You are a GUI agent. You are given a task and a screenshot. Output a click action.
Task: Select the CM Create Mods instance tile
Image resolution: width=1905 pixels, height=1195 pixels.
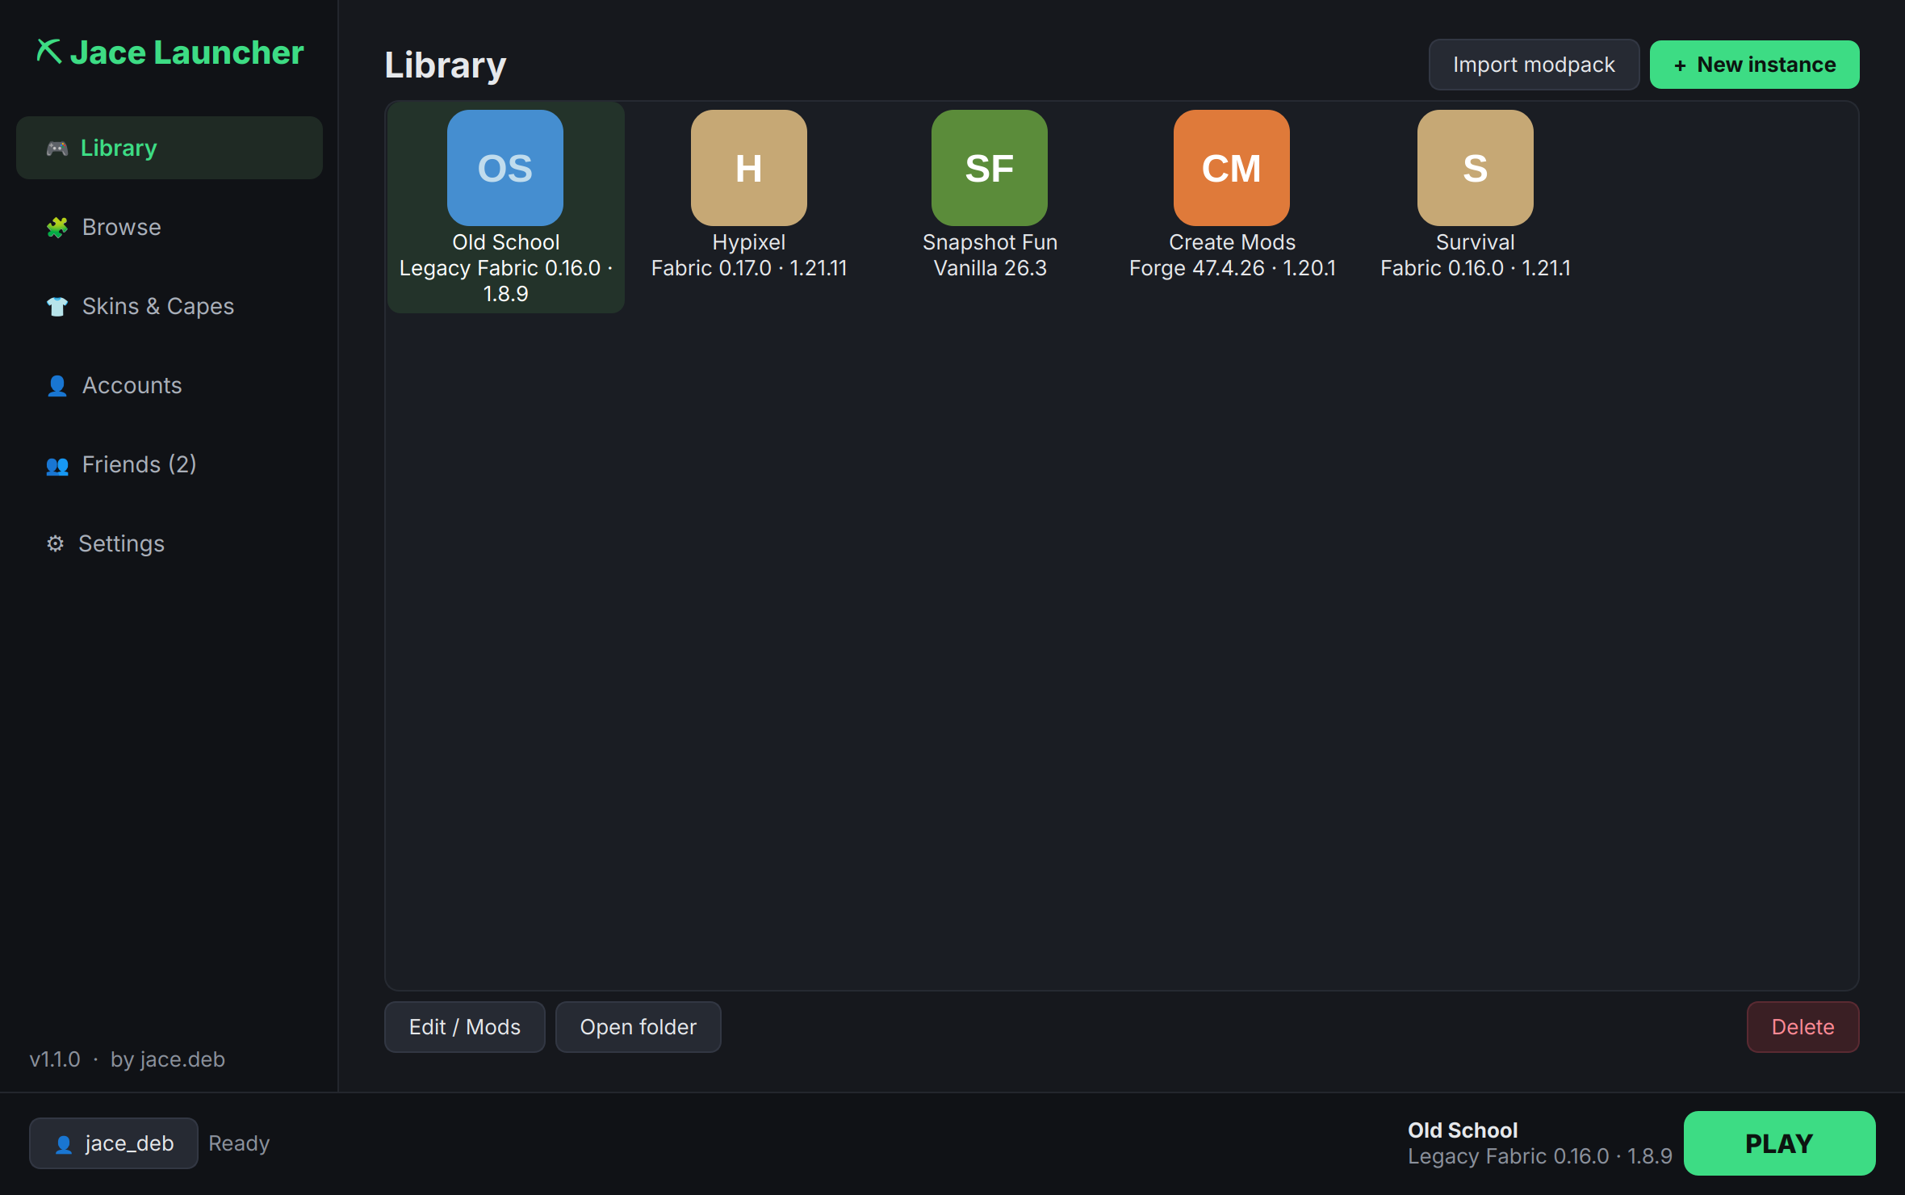[1232, 195]
